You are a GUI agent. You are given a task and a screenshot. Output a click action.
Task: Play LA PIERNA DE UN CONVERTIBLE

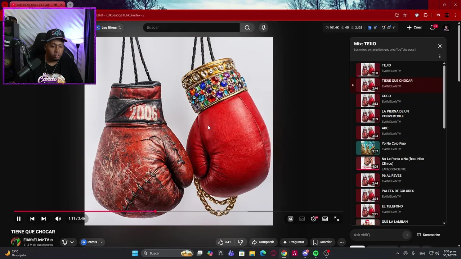396,116
